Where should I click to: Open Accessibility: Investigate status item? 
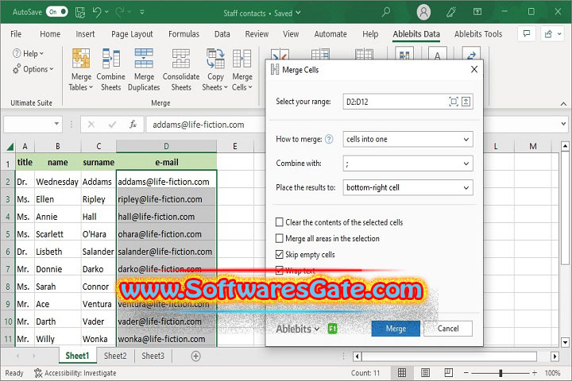tap(75, 373)
